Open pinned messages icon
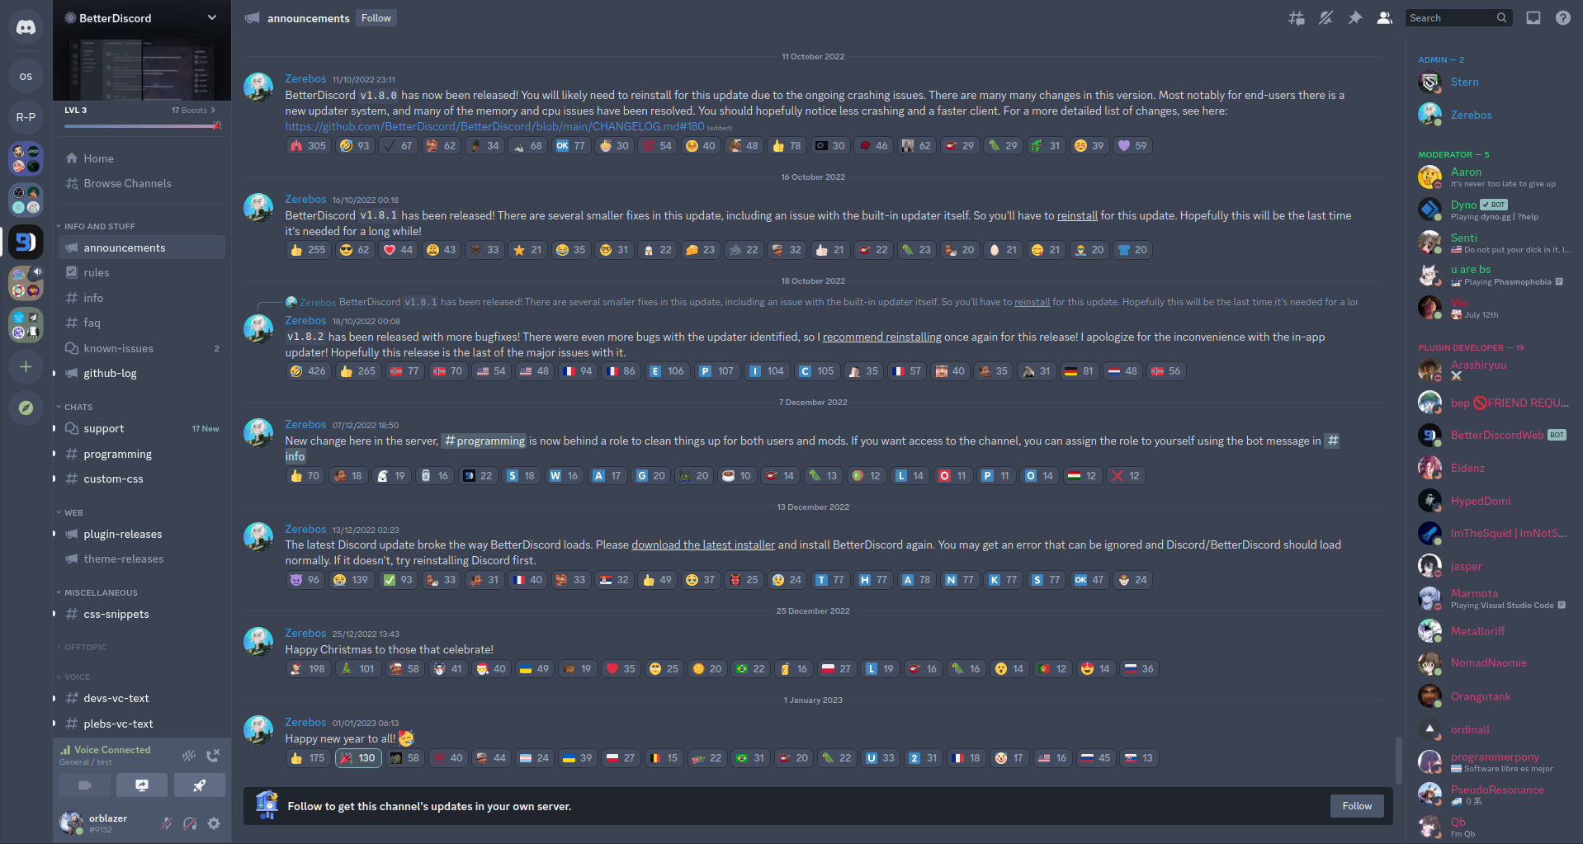 [x=1355, y=18]
